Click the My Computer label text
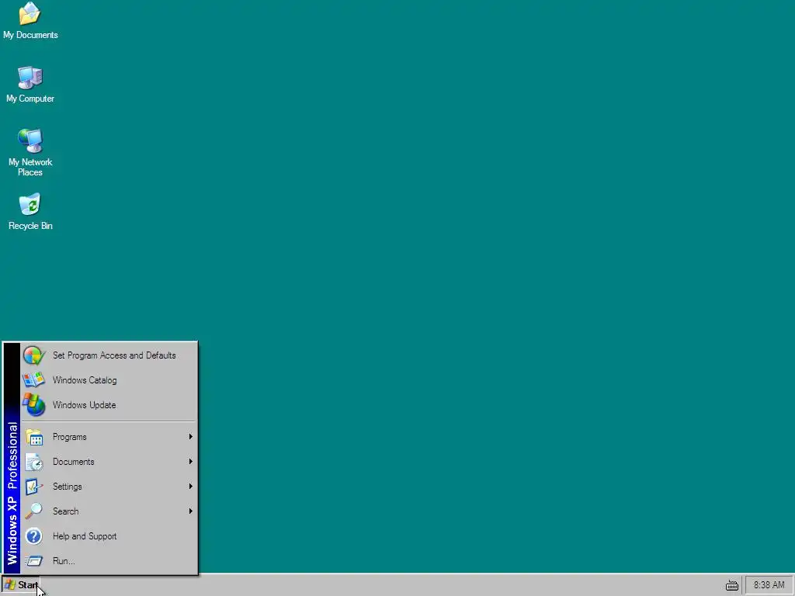This screenshot has width=795, height=596. coord(30,99)
